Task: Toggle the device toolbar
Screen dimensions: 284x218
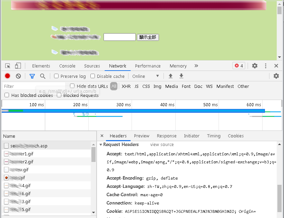Action: (x=18, y=65)
